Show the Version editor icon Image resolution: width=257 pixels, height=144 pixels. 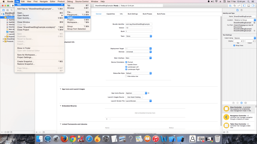(239, 5)
